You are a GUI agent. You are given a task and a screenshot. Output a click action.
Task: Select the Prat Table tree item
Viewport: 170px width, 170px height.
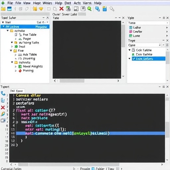[30, 35]
